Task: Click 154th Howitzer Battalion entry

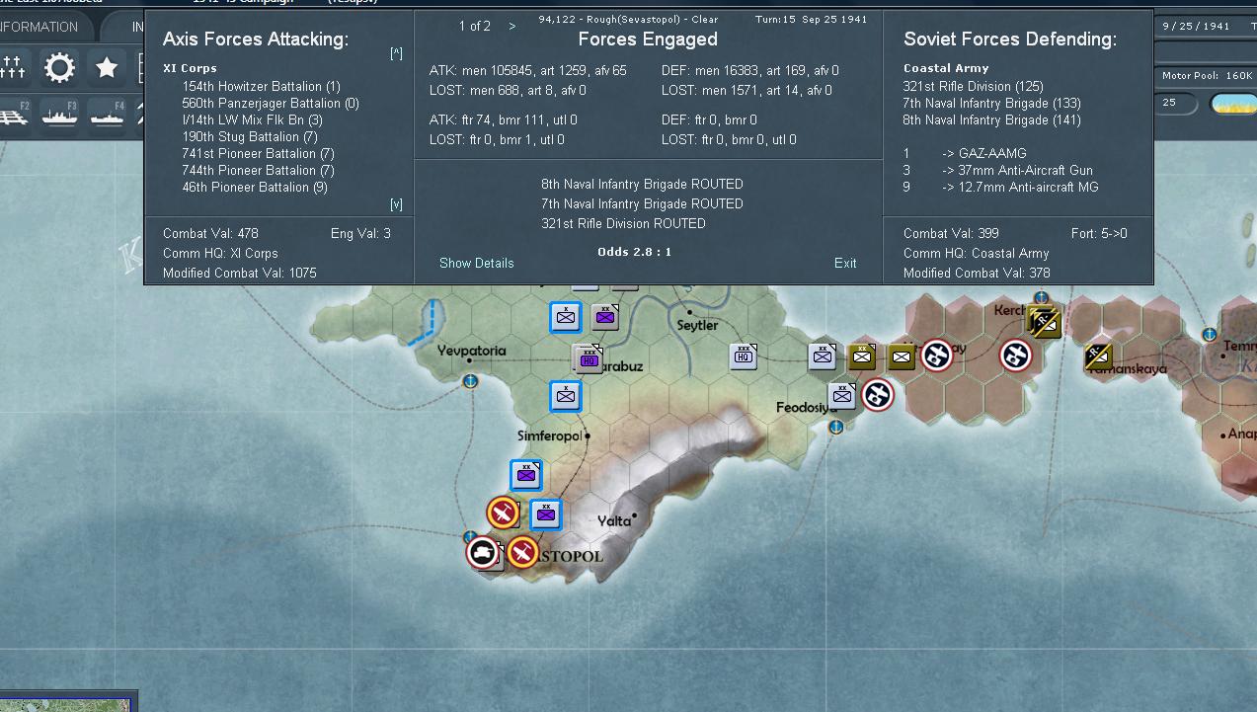Action: [261, 87]
